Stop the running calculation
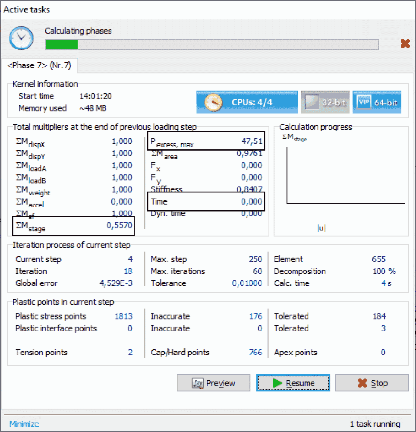This screenshot has width=416, height=432. pyautogui.click(x=372, y=383)
